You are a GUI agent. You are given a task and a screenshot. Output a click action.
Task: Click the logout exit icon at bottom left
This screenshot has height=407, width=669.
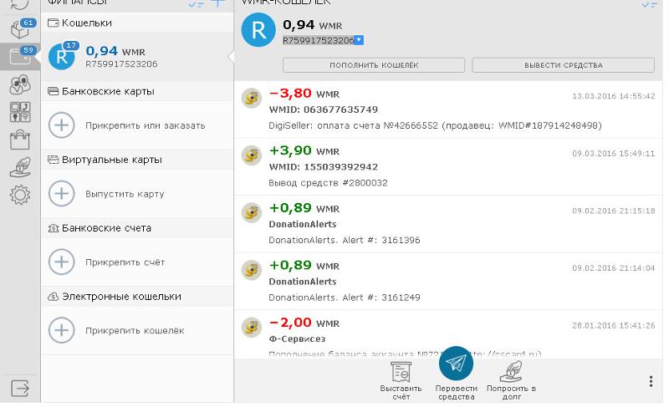tap(20, 389)
